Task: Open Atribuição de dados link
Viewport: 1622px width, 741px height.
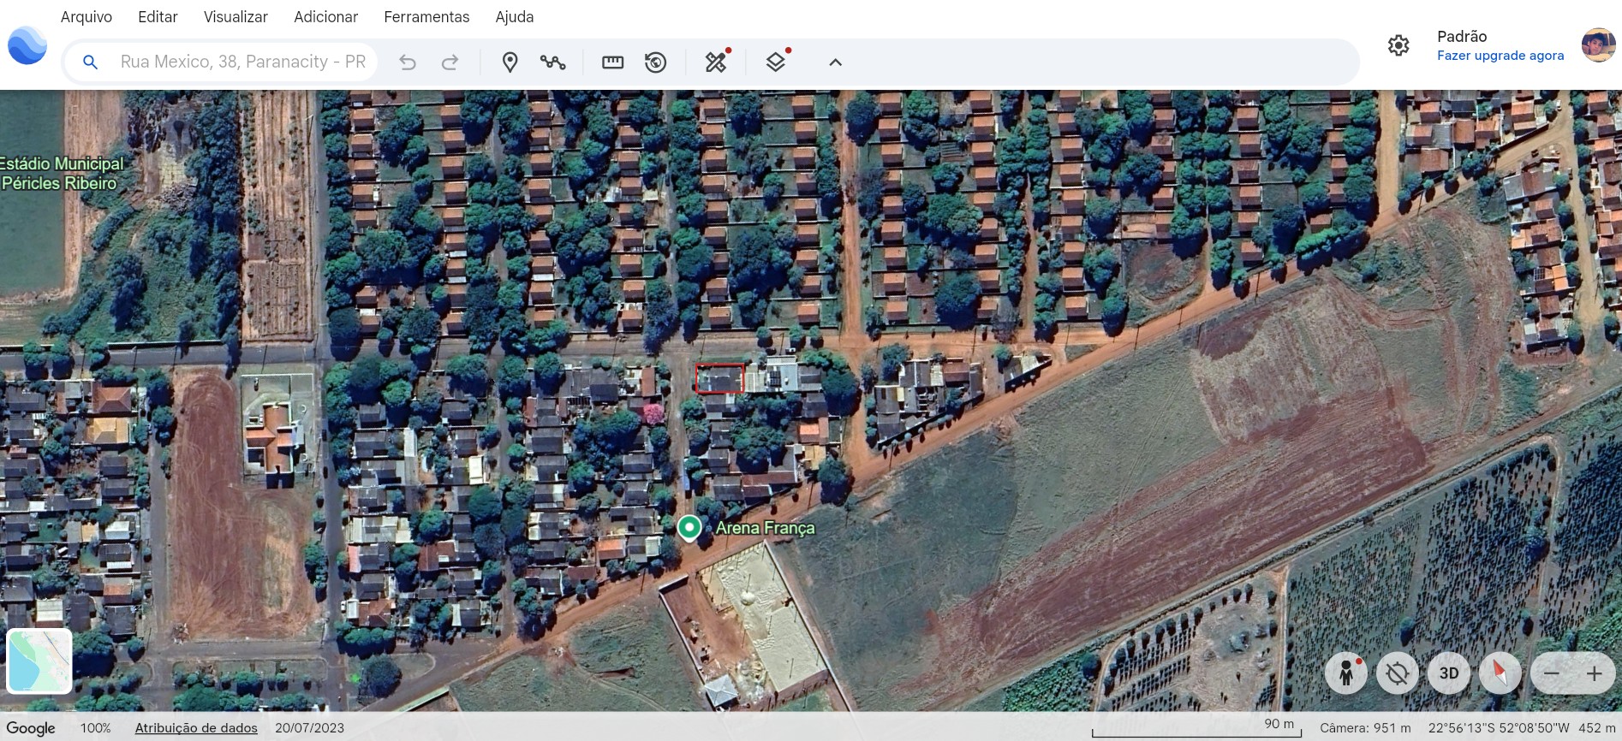Action: (x=196, y=728)
